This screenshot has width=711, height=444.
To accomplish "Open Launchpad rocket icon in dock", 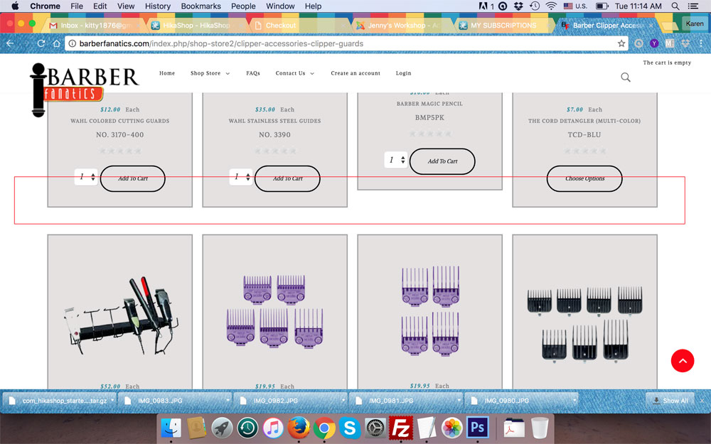I will [222, 428].
